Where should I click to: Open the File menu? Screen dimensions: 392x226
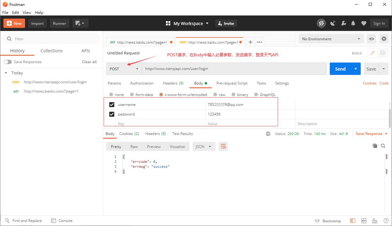click(5, 12)
